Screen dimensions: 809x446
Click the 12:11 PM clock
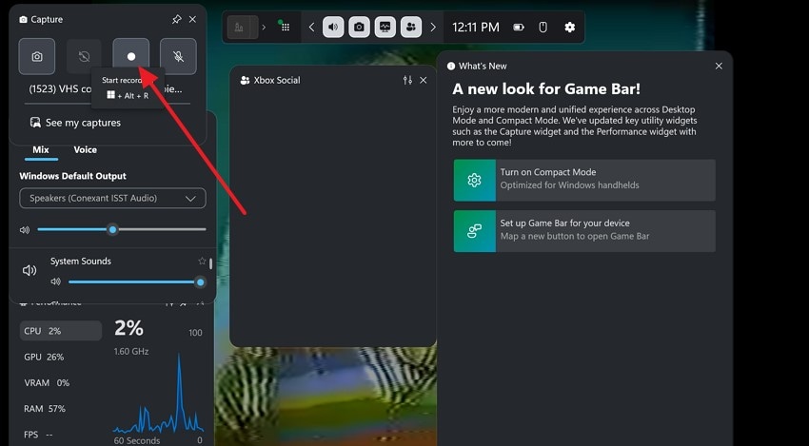coord(476,28)
